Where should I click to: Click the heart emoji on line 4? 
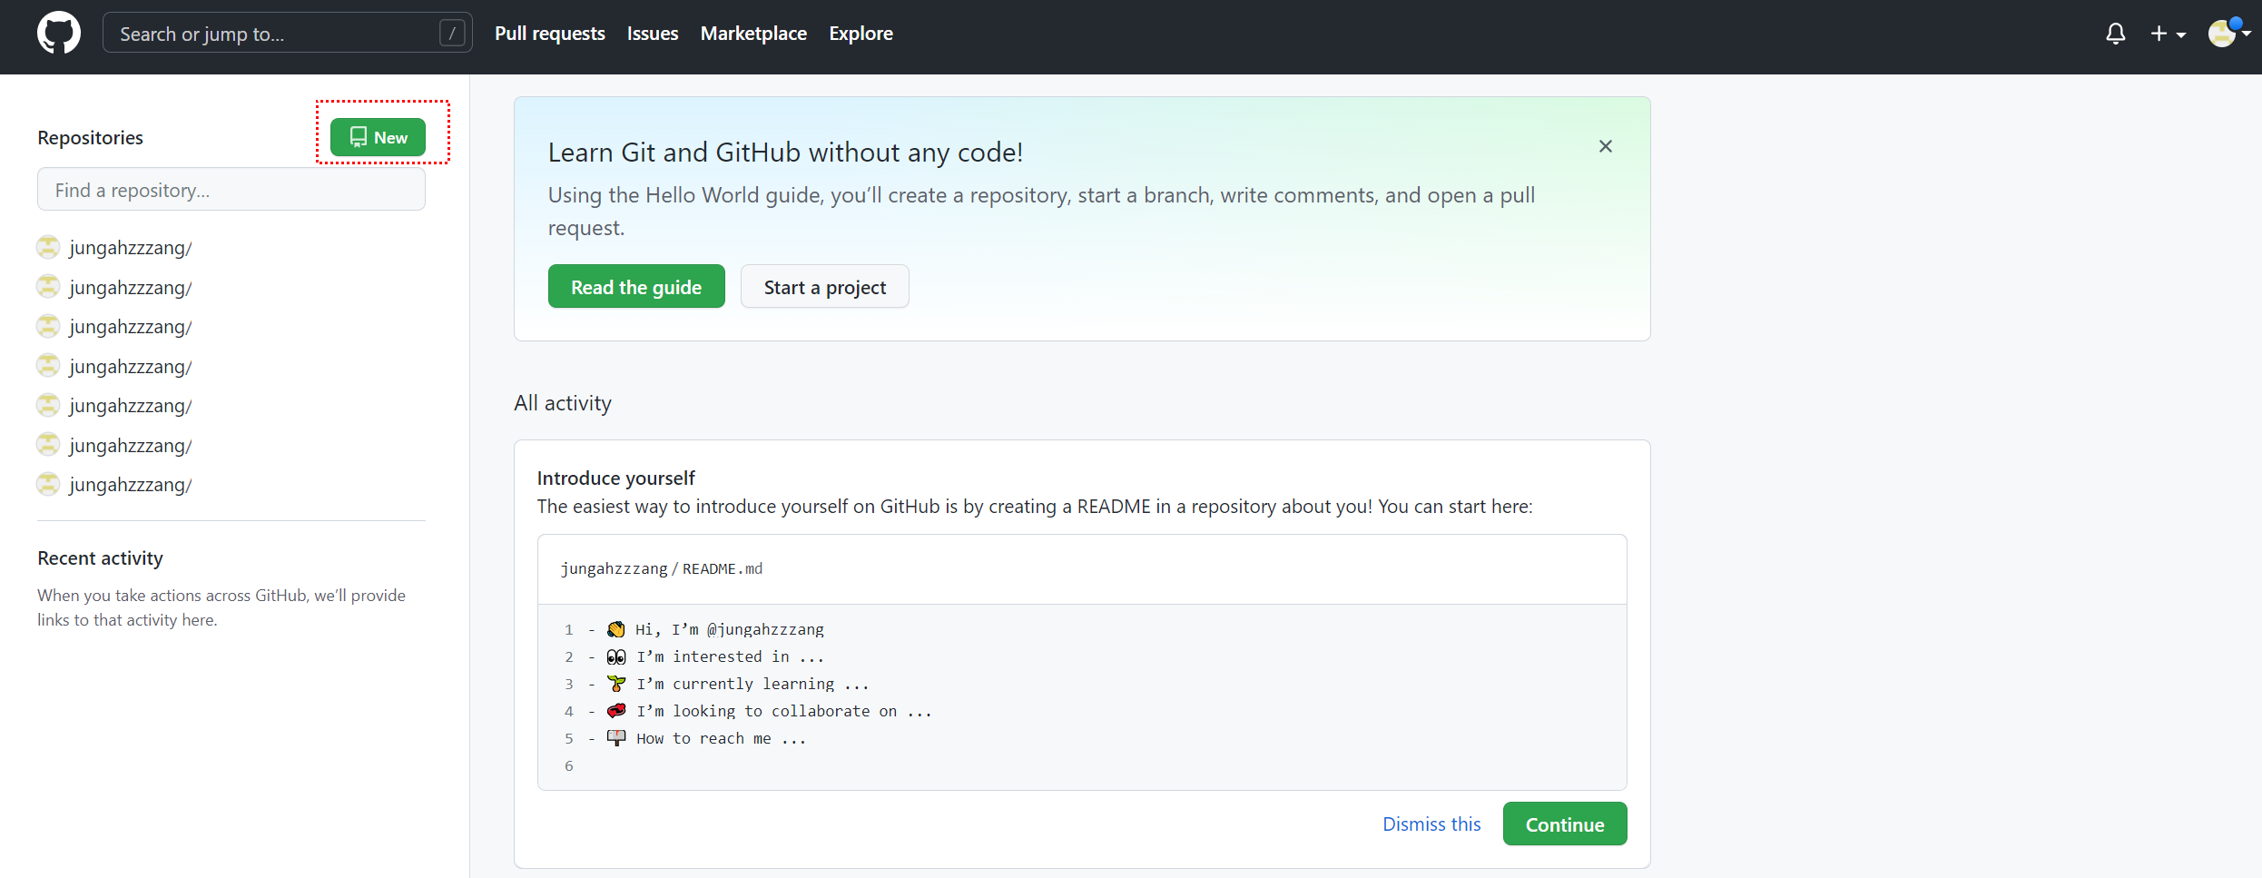pos(616,711)
